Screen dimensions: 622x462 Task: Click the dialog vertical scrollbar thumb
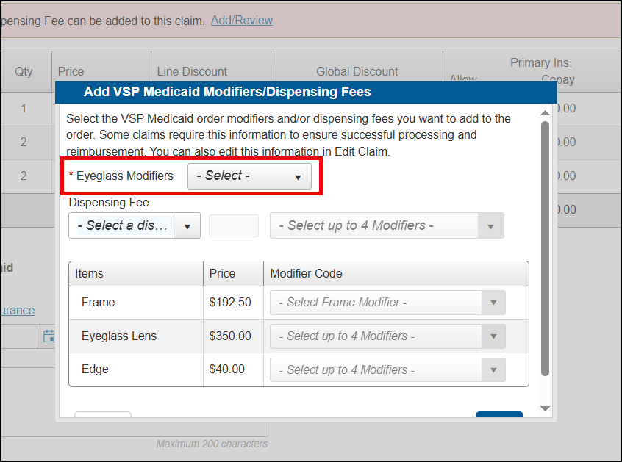[545, 248]
